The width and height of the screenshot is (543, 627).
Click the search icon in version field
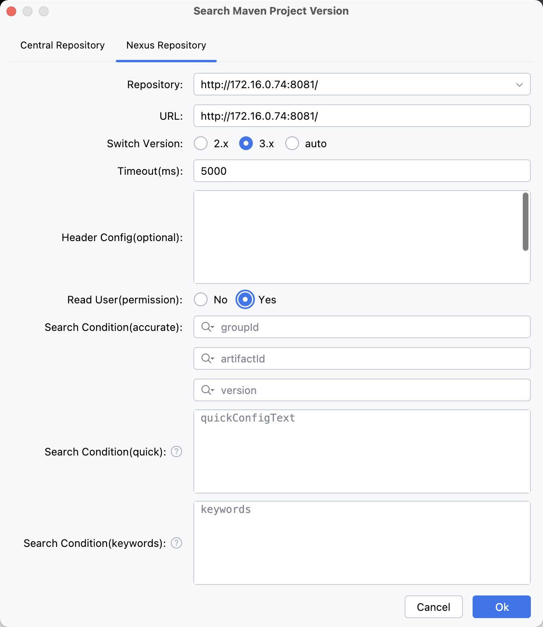(207, 390)
